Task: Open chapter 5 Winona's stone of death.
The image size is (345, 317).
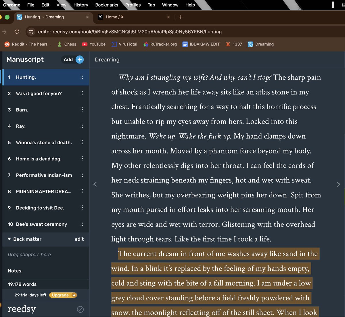Action: pyautogui.click(x=46, y=143)
